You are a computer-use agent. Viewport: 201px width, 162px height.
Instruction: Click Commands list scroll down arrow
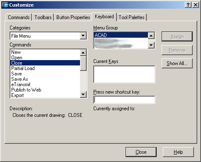(83, 94)
